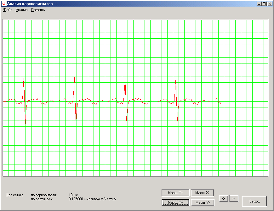The height and width of the screenshot is (211, 274).
Task: Click the first R-peak on the ECG trace
Action: [24, 79]
